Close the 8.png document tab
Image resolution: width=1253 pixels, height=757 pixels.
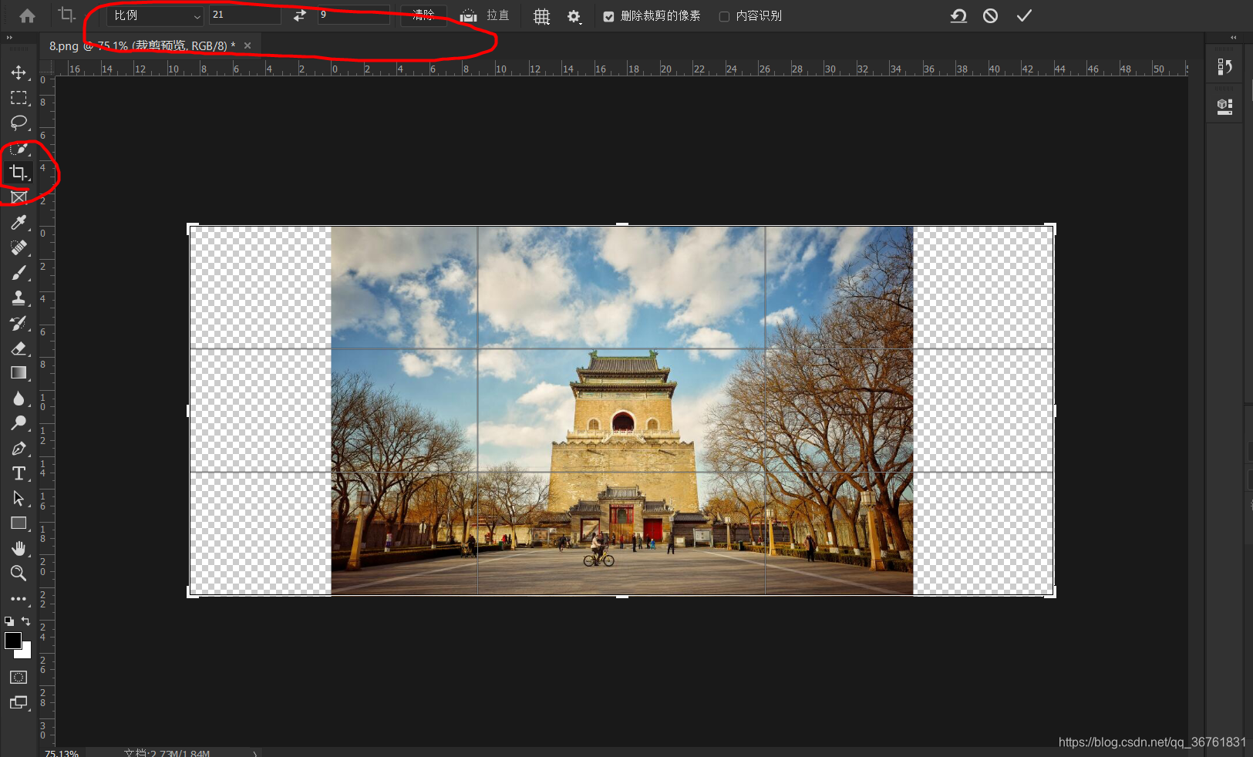point(248,45)
